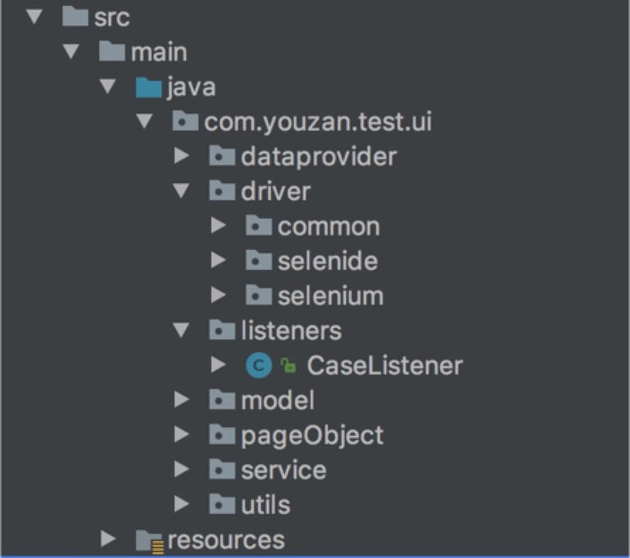Select the selenium package label
Image resolution: width=630 pixels, height=558 pixels.
point(330,295)
